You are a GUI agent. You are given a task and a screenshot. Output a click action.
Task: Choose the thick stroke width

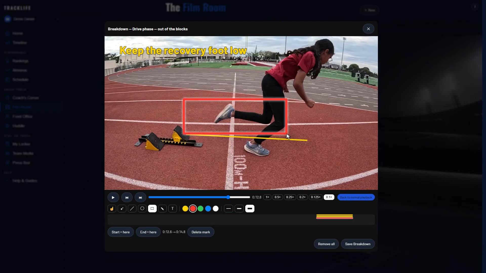coord(250,209)
